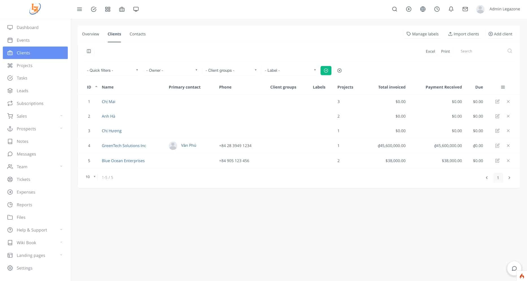This screenshot has height=281, width=527.
Task: Open the tasks checkmark icon in top bar
Action: (93, 9)
